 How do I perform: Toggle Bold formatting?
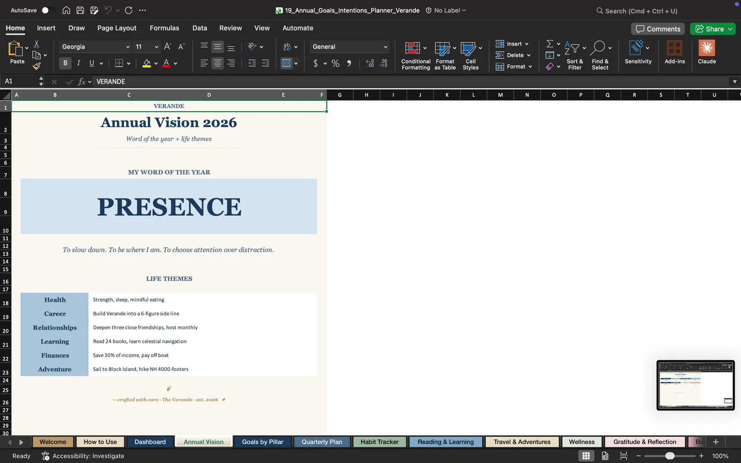pos(65,63)
